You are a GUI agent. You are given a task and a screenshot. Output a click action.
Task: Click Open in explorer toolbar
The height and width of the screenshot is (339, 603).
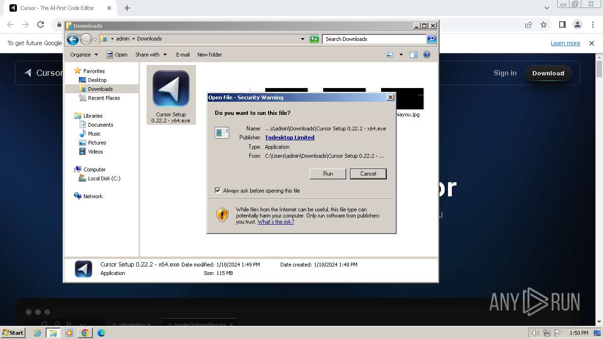point(117,55)
